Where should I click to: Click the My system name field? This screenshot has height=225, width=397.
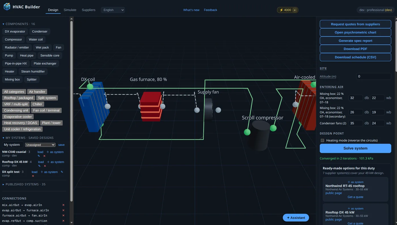(x=13, y=145)
